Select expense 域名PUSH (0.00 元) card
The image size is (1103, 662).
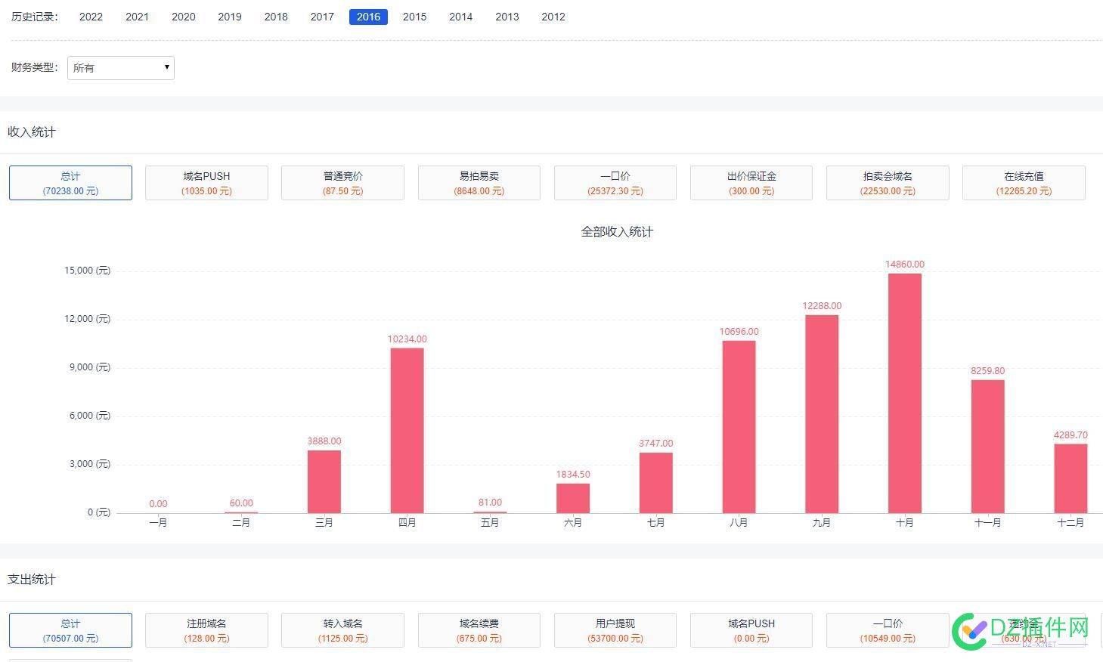click(x=751, y=630)
